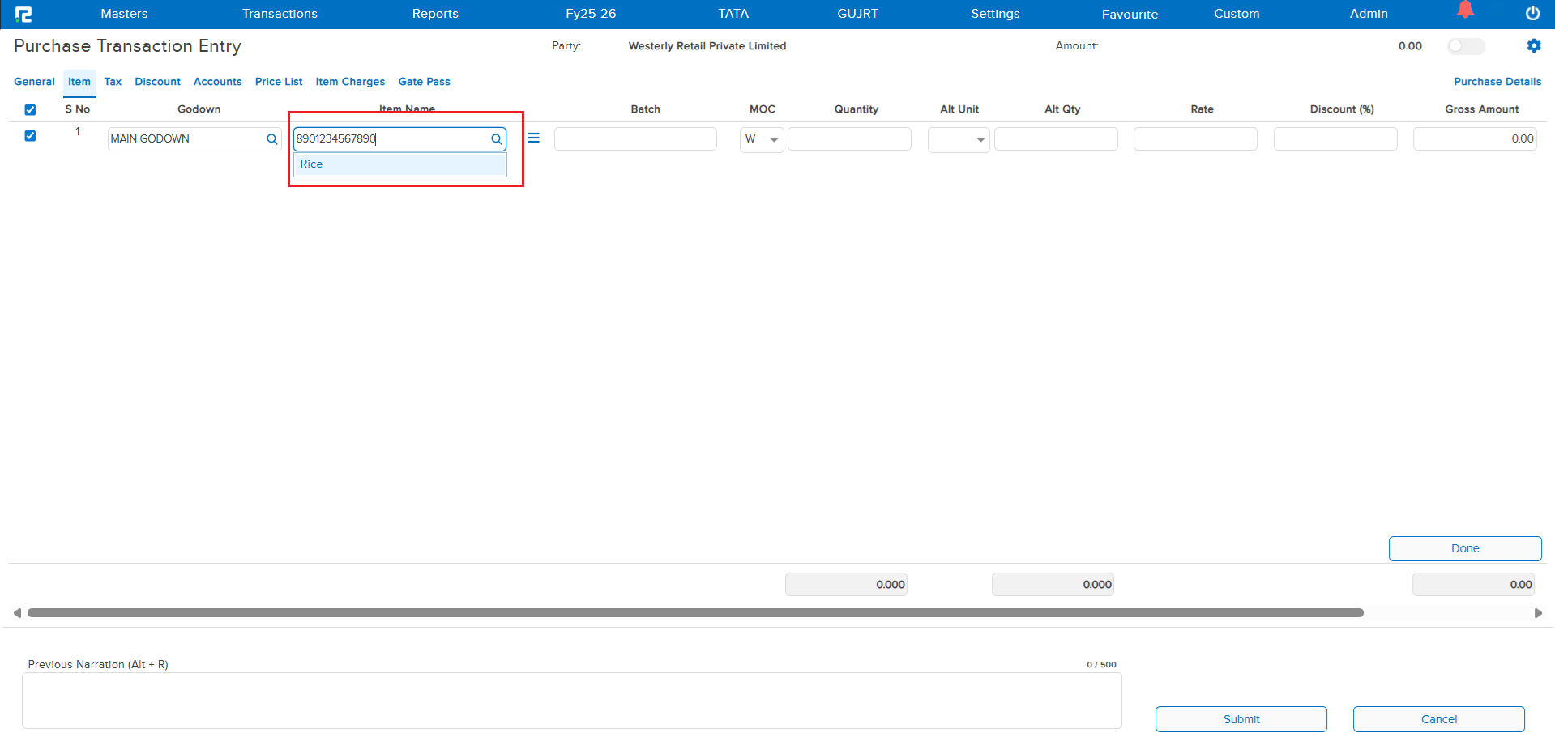
Task: Uncheck the row 1 checkbox
Action: tap(30, 136)
